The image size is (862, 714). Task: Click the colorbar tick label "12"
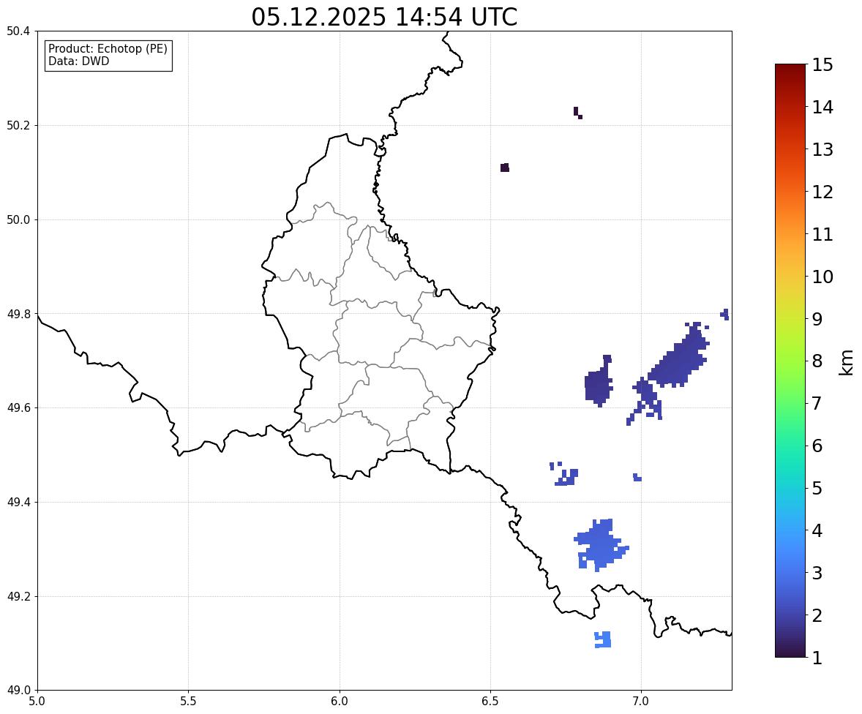(x=822, y=192)
